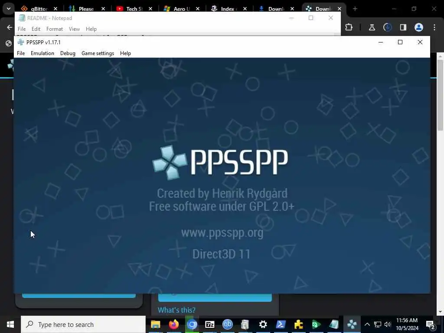
Task: Click the yellow puzzle piece taskbar icon
Action: (x=298, y=324)
